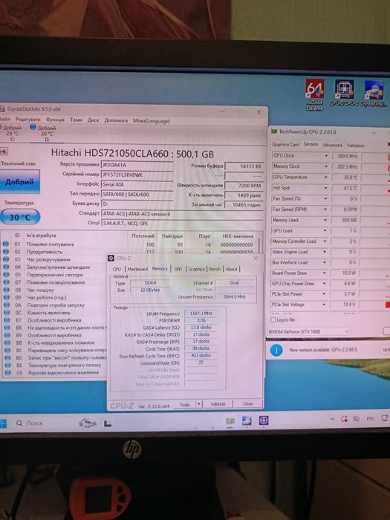Viewport: 390px width, 520px height.
Task: Click the Validate button in CPU-Z
Action: [218, 404]
